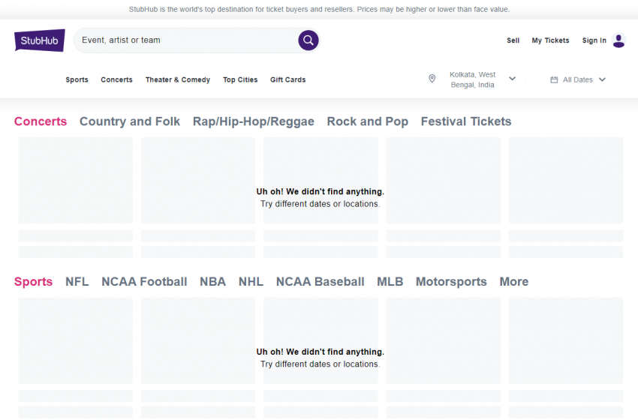The height and width of the screenshot is (420, 638).
Task: Switch to the NBA tab
Action: coord(213,281)
